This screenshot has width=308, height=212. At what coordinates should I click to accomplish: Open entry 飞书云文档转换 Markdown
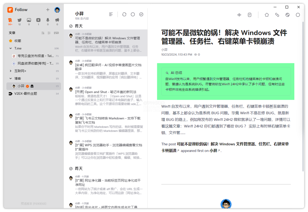click(x=106, y=123)
